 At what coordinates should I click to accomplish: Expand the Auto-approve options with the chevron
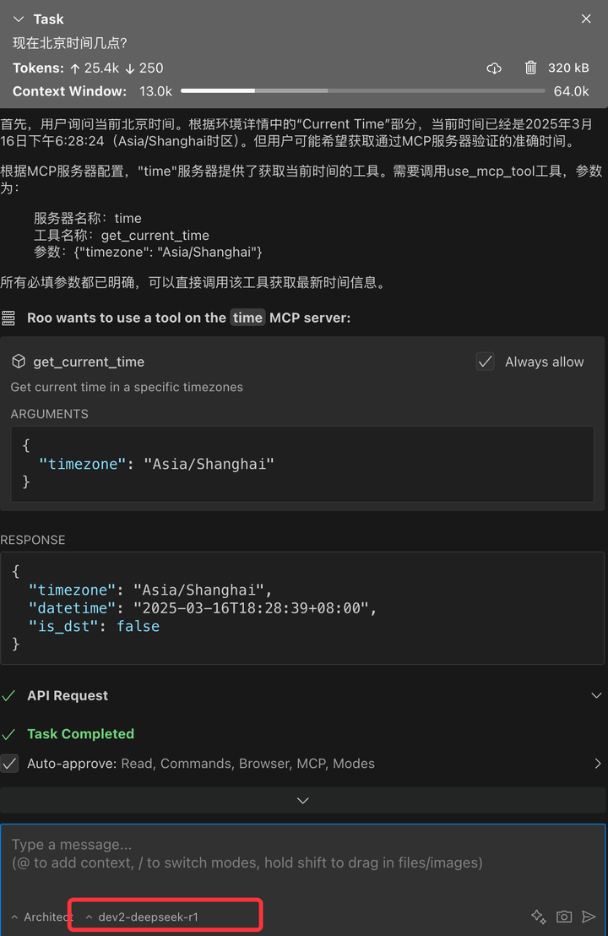598,763
